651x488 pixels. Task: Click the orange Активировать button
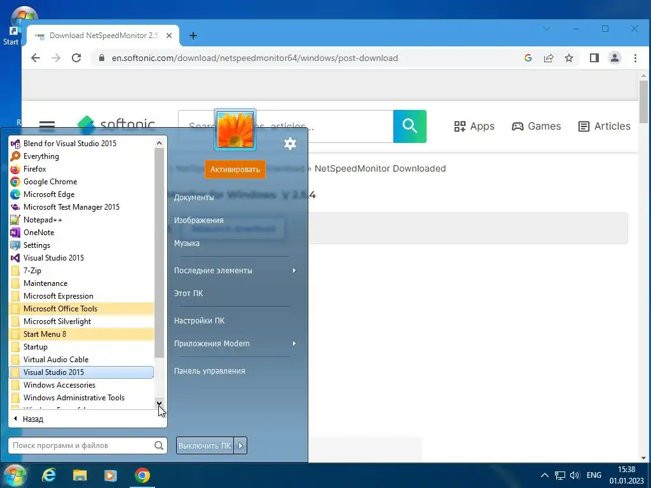(x=235, y=169)
